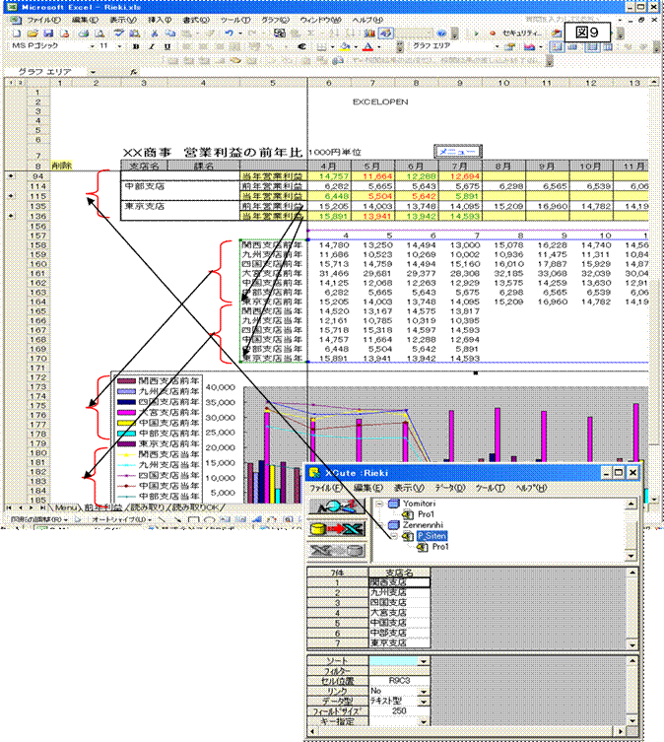
Task: Open the ヘルプ(H) menu in Excel
Action: [x=367, y=20]
